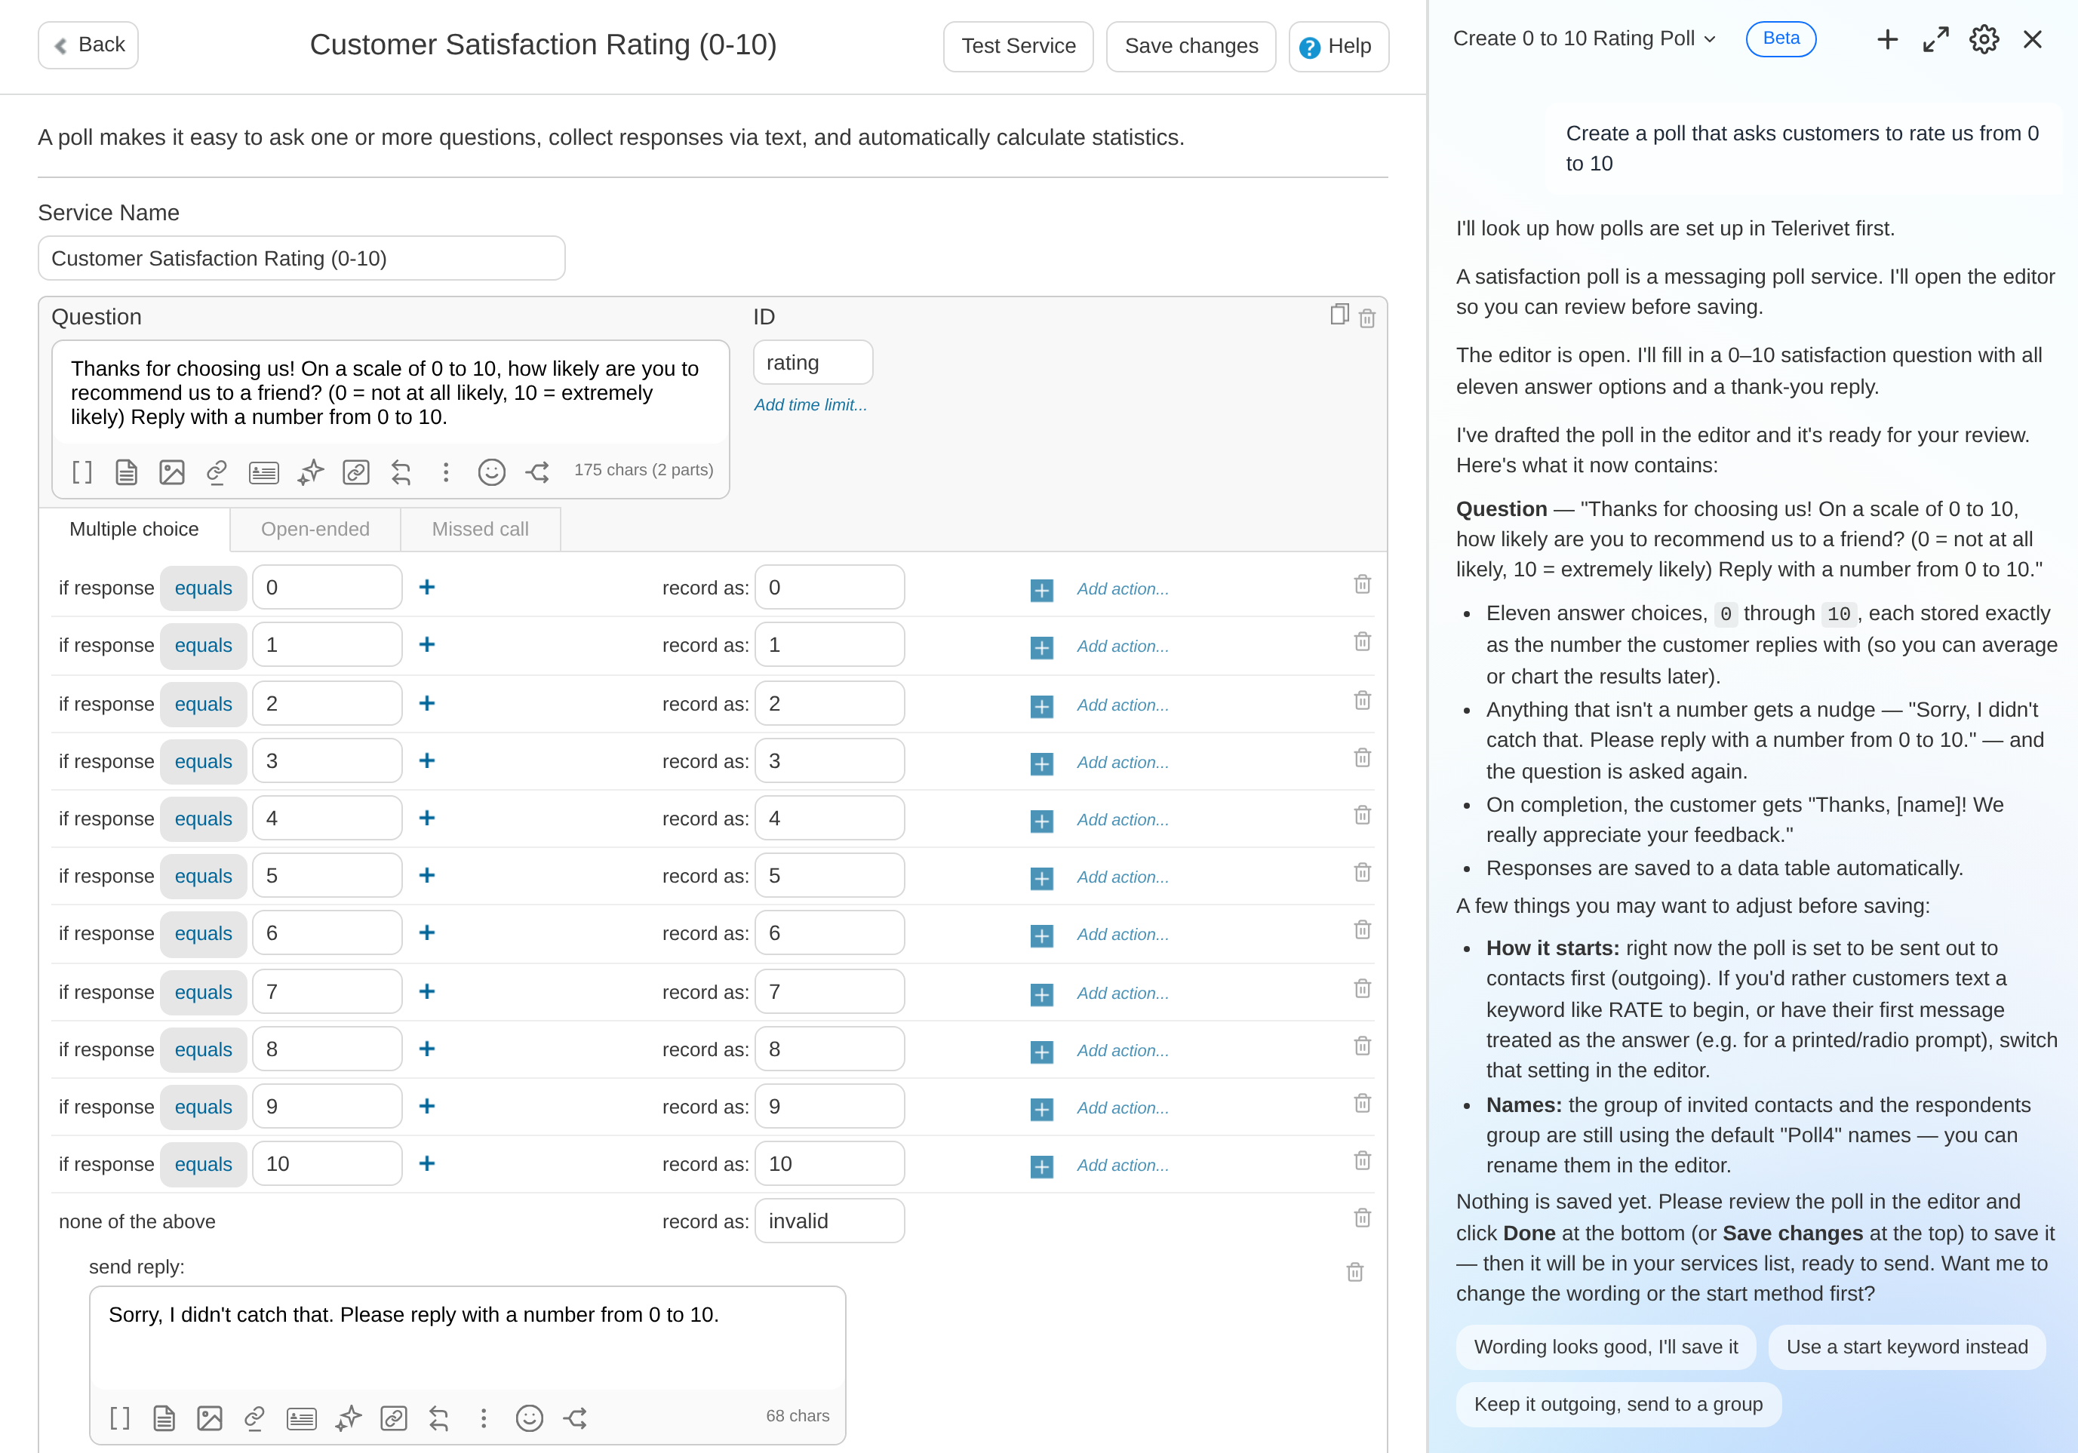Save the poll with Save changes
This screenshot has height=1453, width=2078.
pyautogui.click(x=1191, y=46)
